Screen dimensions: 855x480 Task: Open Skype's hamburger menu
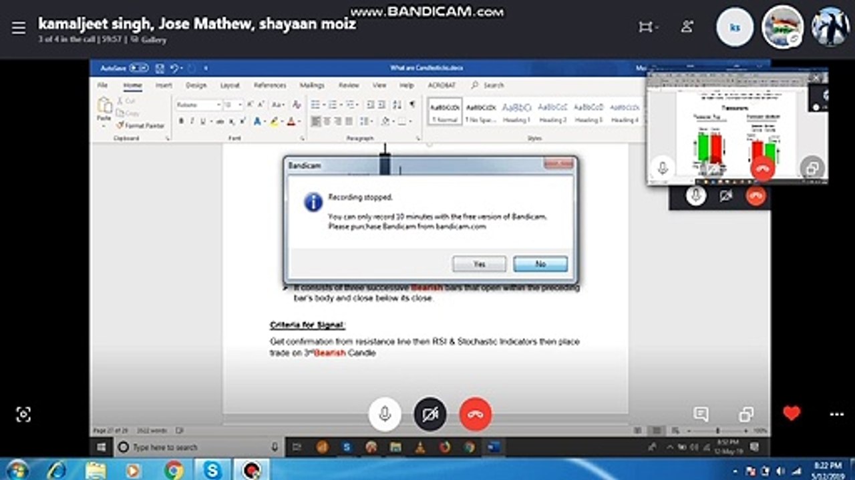[x=19, y=28]
